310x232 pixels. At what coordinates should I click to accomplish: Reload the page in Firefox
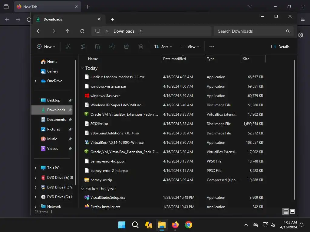pyautogui.click(x=29, y=20)
